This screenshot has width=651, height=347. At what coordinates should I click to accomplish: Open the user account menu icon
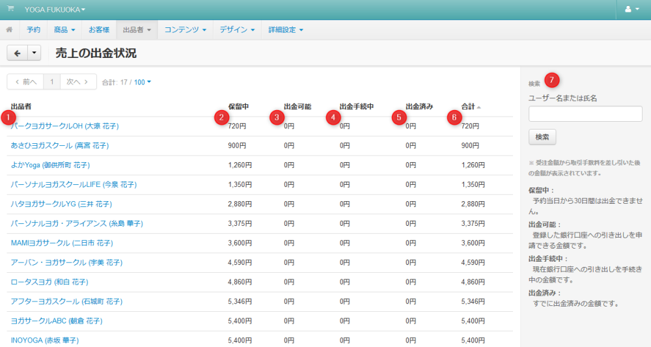(633, 9)
